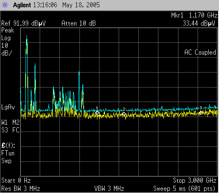Click the Agilent timestamp 13:16:06 text
Viewport: 219px width, 193px height.
pyautogui.click(x=45, y=5)
